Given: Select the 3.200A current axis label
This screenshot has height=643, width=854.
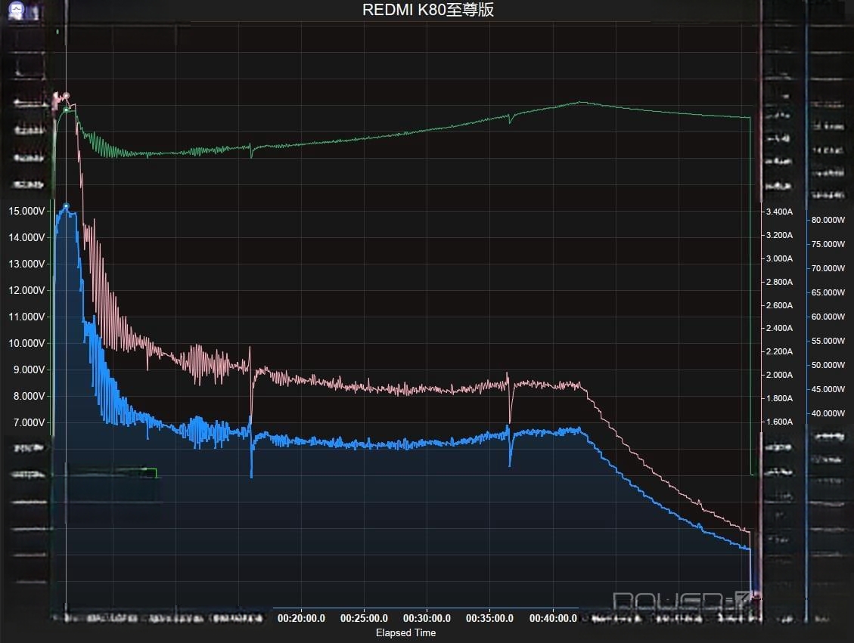Looking at the screenshot, I should (x=779, y=235).
